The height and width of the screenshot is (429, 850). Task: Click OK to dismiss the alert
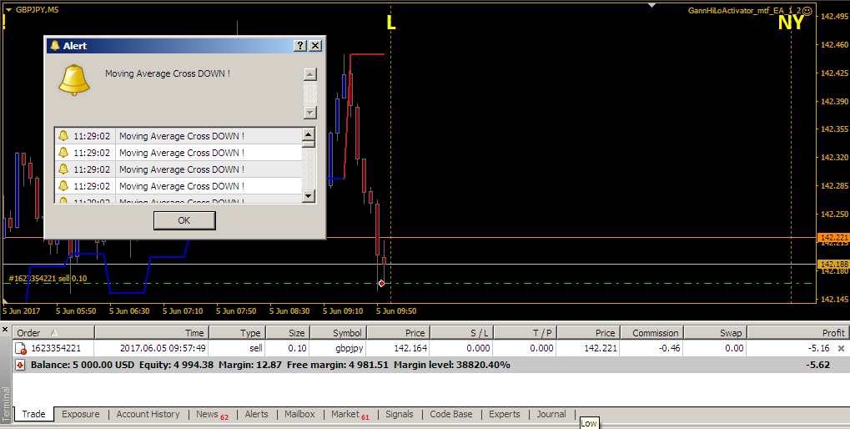pos(184,220)
